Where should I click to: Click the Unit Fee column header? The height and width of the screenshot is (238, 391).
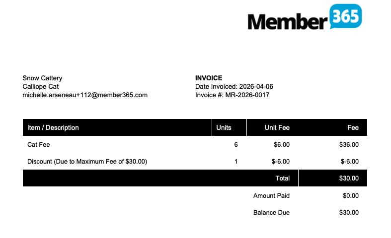click(277, 127)
